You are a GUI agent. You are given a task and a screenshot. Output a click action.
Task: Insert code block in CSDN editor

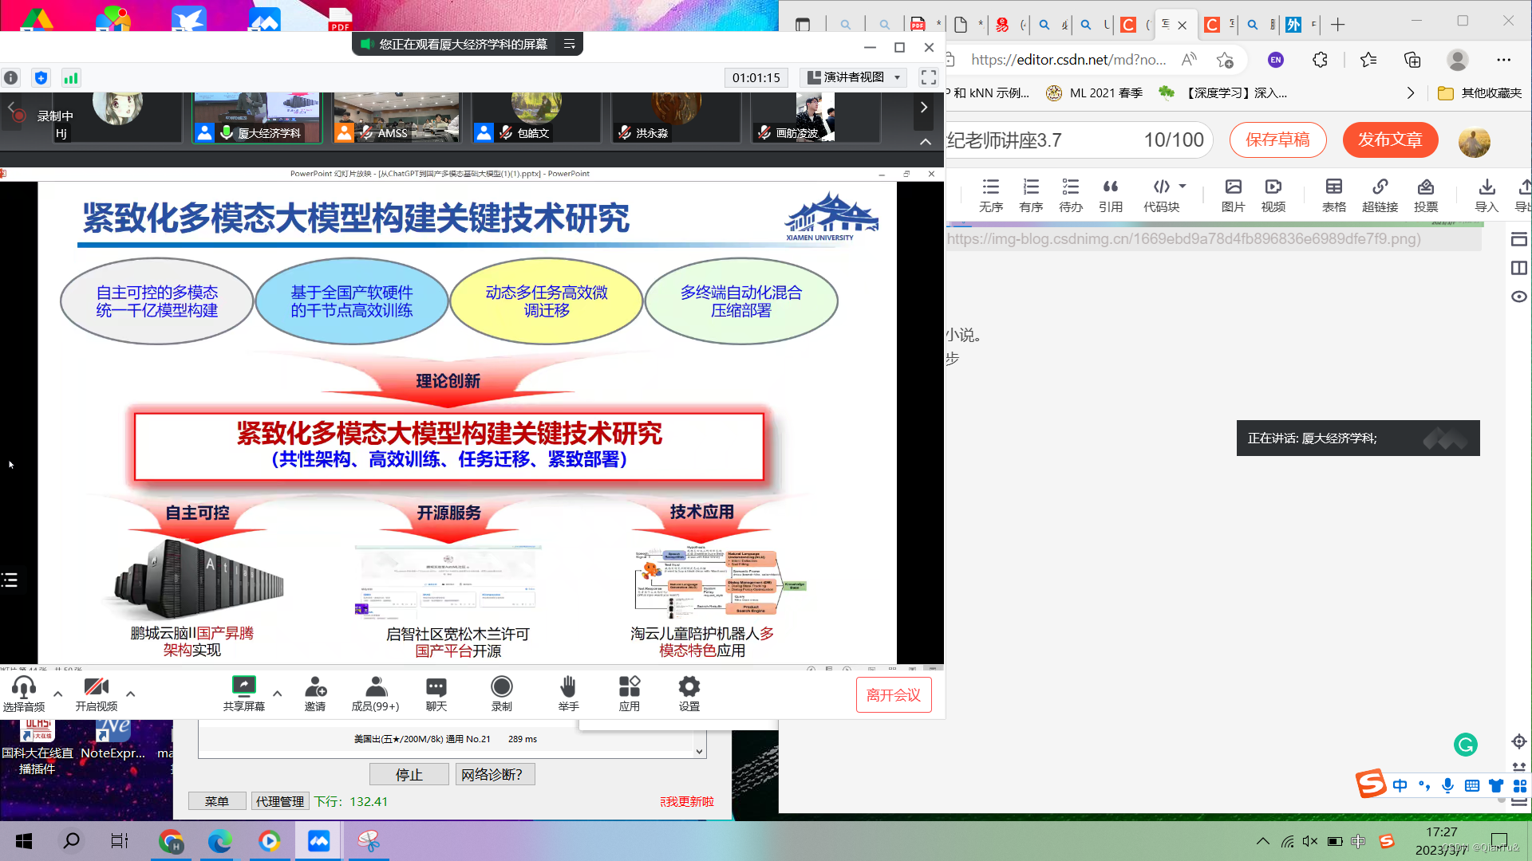[x=1161, y=195]
